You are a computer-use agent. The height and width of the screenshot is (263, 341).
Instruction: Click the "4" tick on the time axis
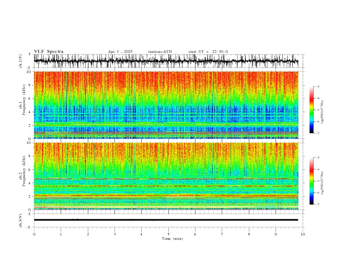coord(141,234)
